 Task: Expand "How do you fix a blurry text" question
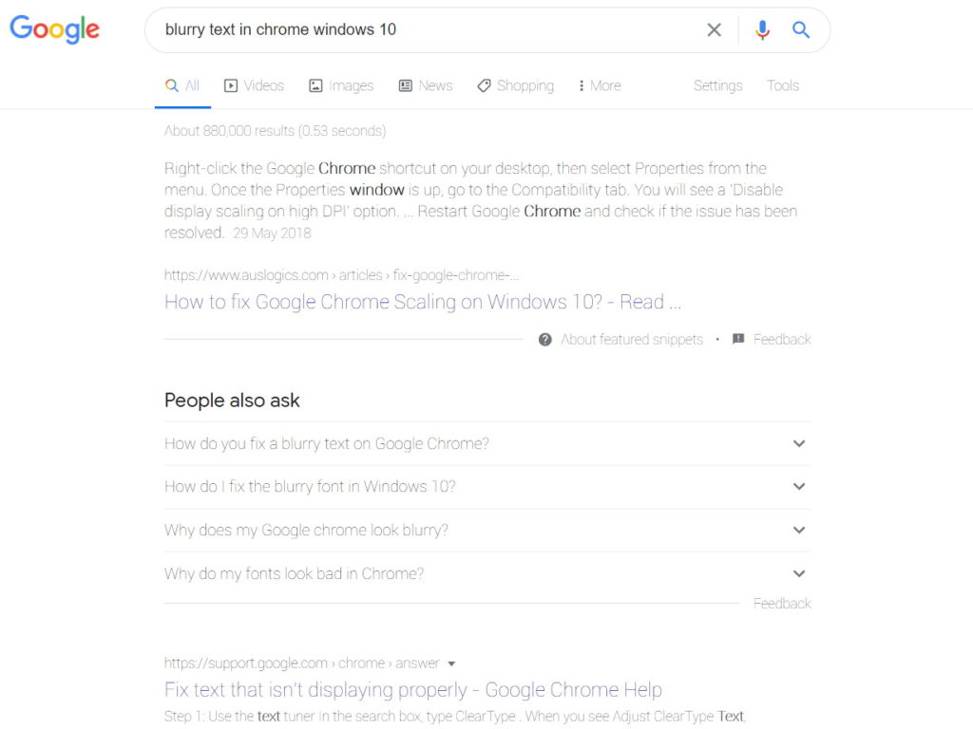pos(799,443)
